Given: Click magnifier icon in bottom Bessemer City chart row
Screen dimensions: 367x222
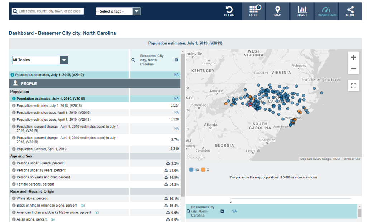Looking at the screenshot, I should [188, 211].
